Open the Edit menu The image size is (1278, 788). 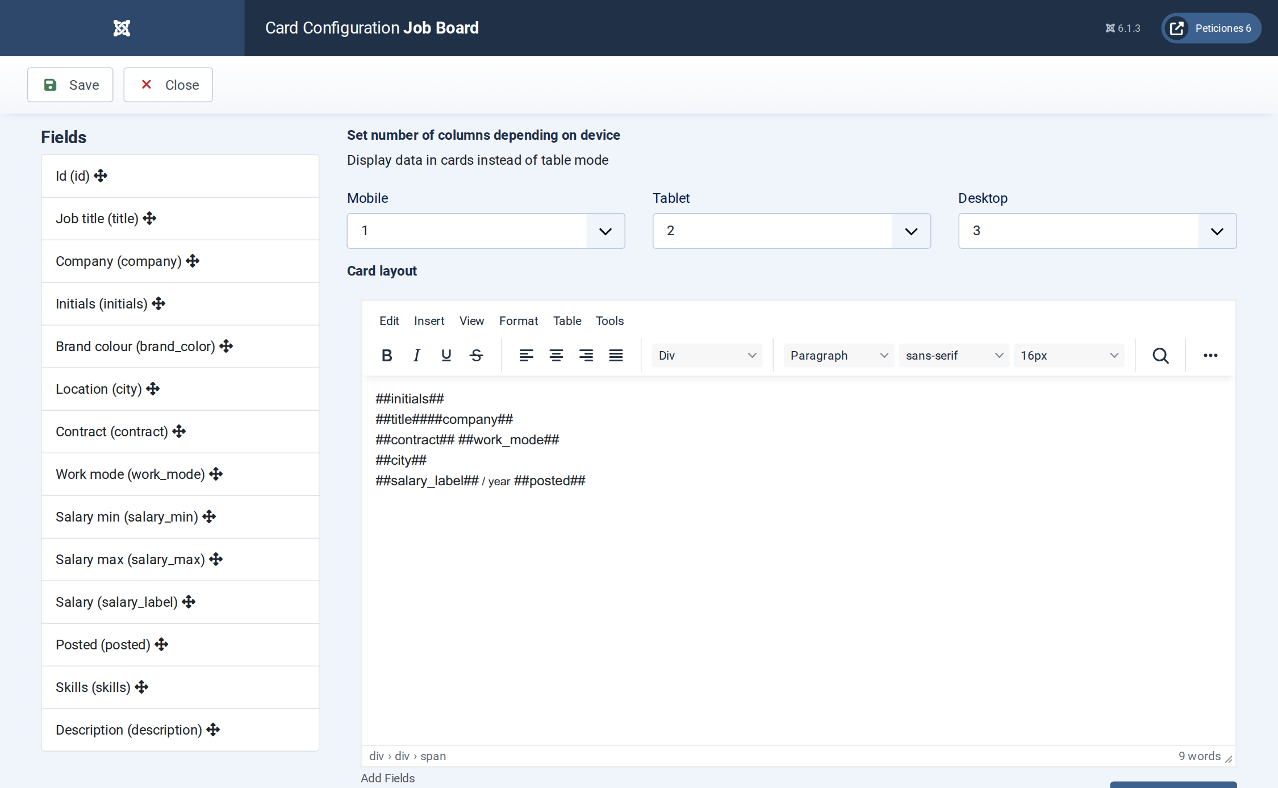point(389,321)
